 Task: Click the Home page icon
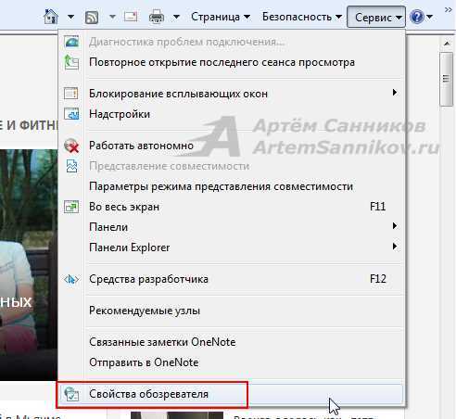click(x=51, y=17)
